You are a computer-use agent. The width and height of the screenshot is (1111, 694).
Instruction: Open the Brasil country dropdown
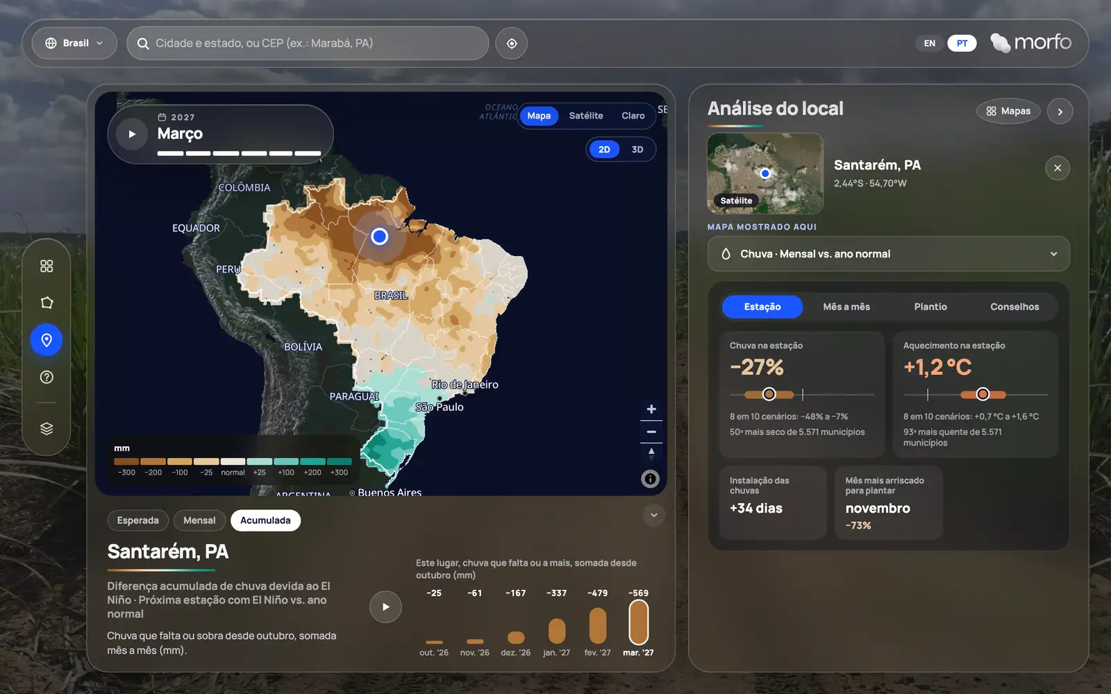[74, 43]
